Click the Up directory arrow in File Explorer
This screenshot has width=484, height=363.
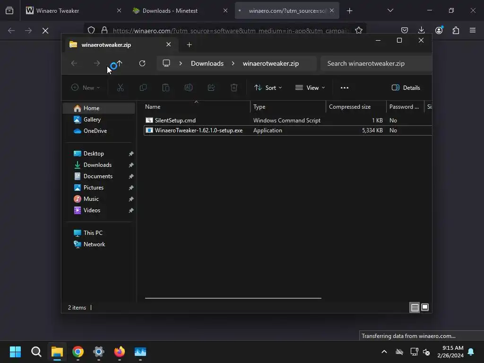(120, 63)
